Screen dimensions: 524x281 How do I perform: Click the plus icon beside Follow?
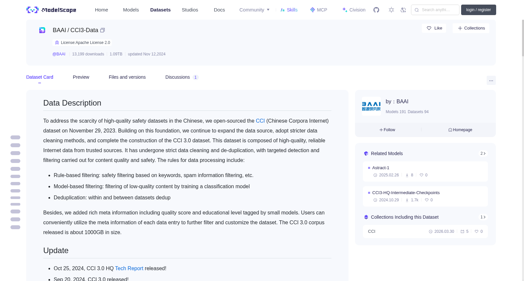[381, 130]
